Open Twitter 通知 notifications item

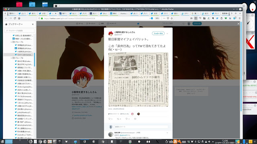tap(101, 24)
